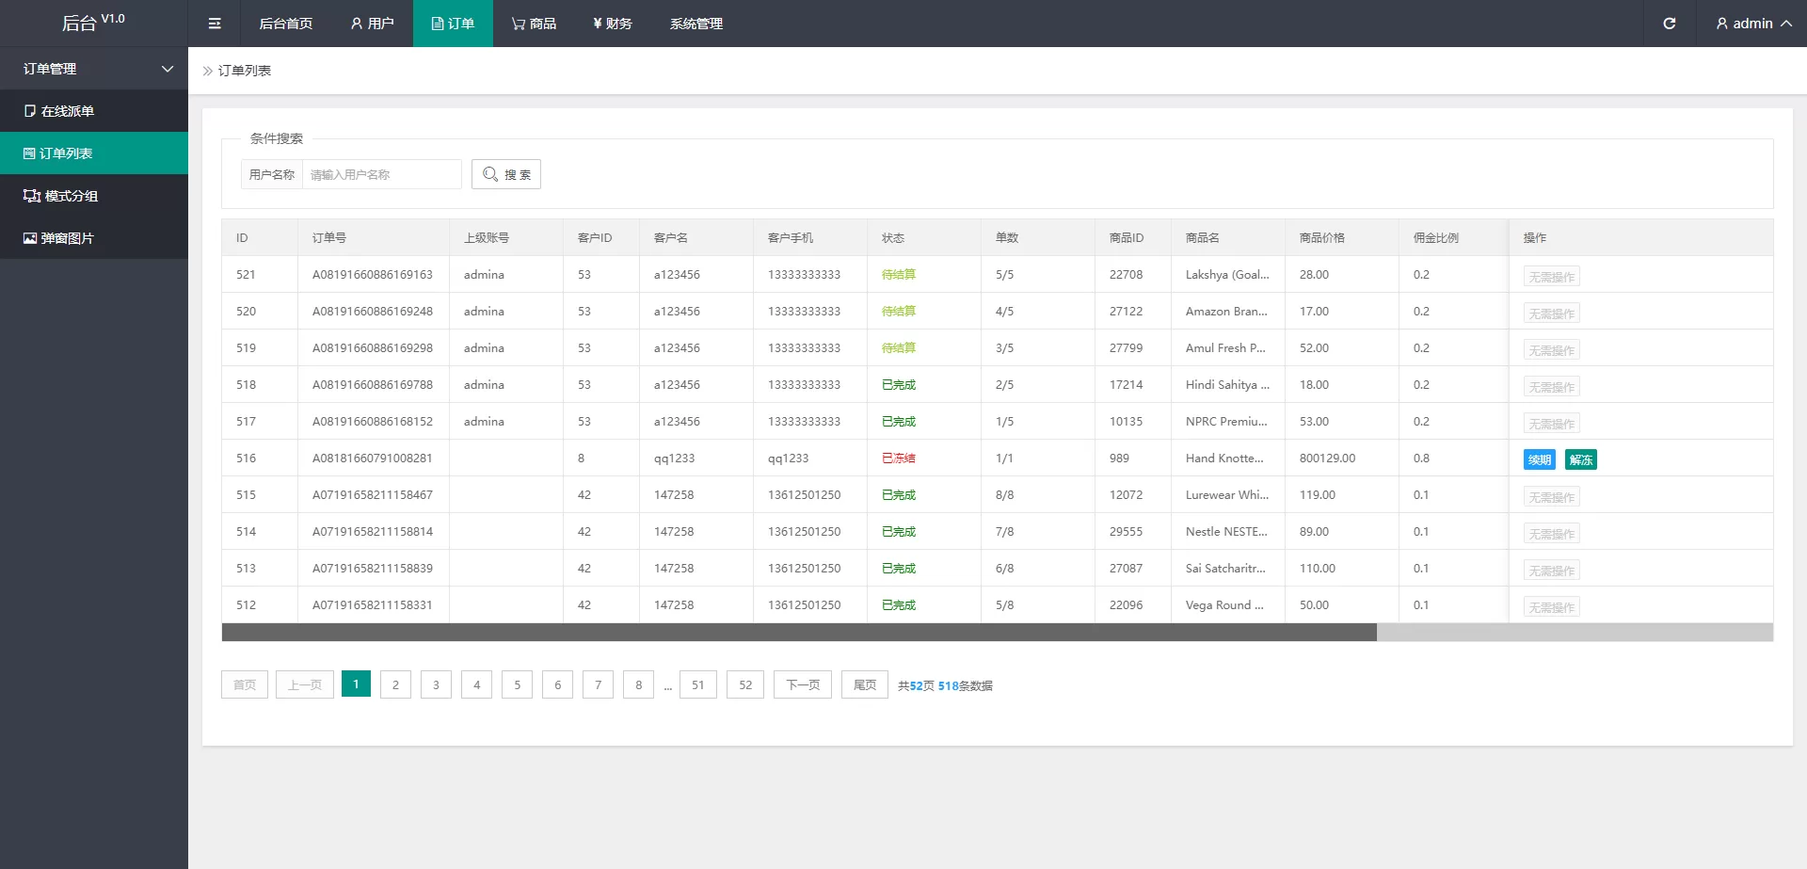Go to page 2 in pagination
Viewport: 1807px width, 869px height.
coord(395,684)
